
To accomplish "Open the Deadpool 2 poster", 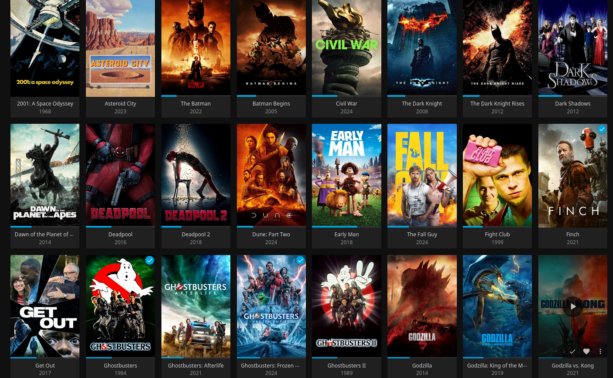I will point(195,174).
